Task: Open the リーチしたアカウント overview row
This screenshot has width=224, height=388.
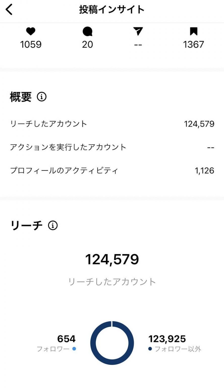Action: (112, 124)
